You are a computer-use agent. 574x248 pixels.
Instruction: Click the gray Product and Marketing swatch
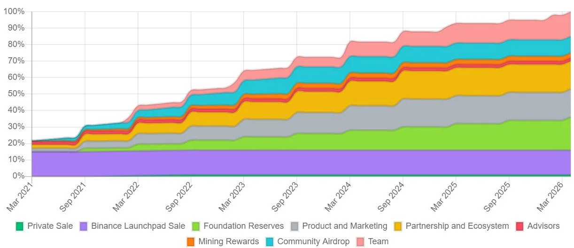pos(295,226)
